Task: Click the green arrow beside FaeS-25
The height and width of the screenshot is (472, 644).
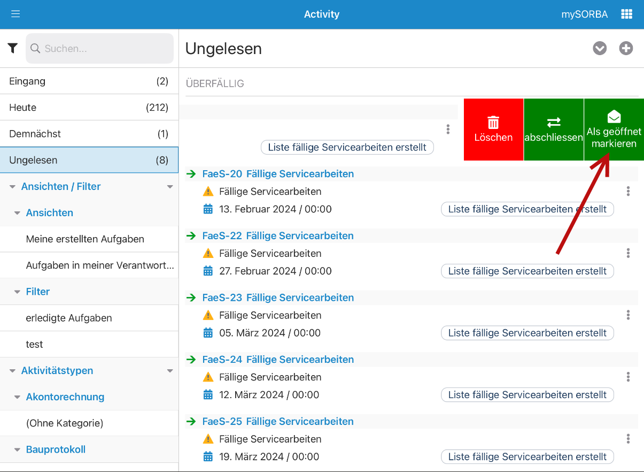Action: tap(191, 422)
